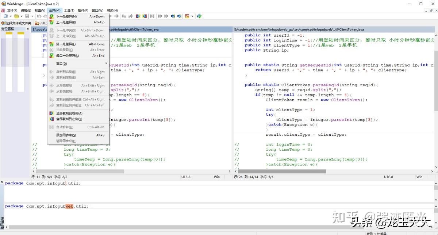Close the 定位窗格 location pane
438x235 pixels.
(28, 29)
